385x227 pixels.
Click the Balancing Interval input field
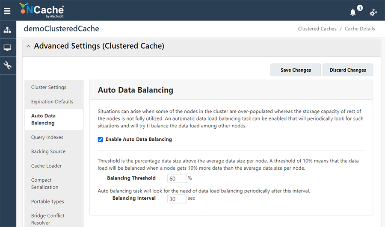coord(177,199)
